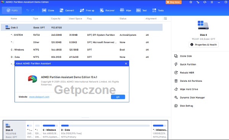Click the Buy Now button
Image resolution: width=229 pixels, height=140 pixels.
click(174, 2)
